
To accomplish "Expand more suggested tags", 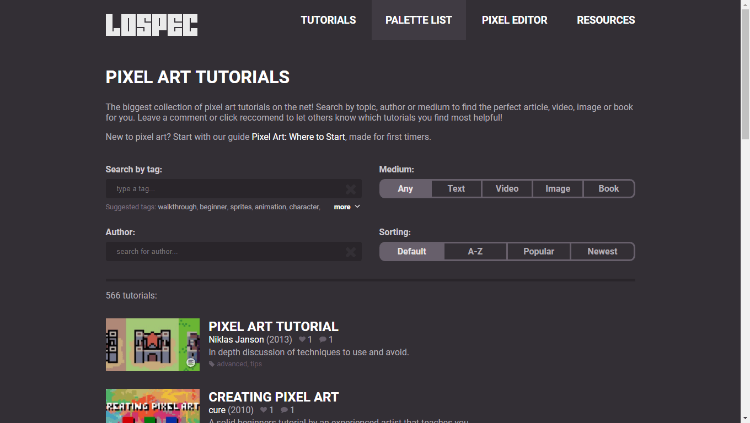I will [347, 207].
